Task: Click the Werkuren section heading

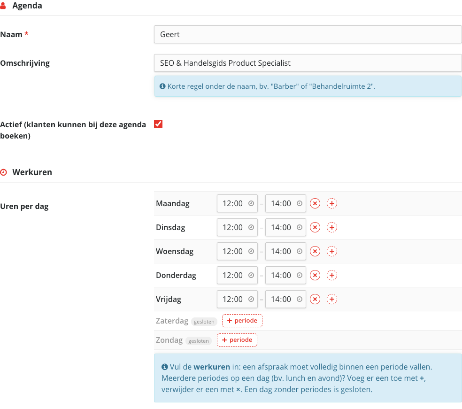Action: point(32,172)
